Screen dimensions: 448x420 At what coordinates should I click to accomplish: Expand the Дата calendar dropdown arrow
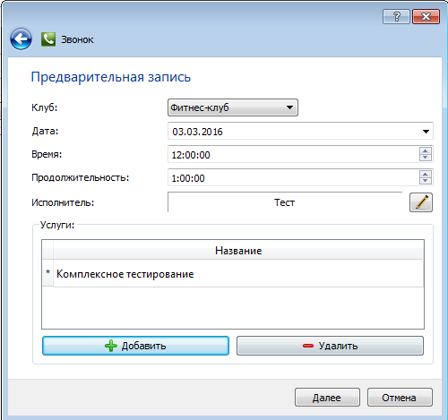point(426,132)
